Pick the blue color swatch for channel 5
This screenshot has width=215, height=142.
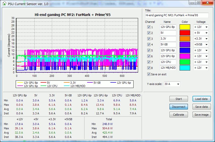[x=185, y=50]
